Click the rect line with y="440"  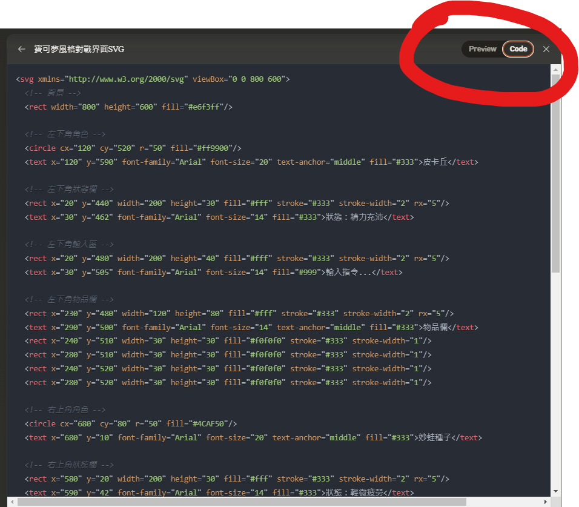237,204
